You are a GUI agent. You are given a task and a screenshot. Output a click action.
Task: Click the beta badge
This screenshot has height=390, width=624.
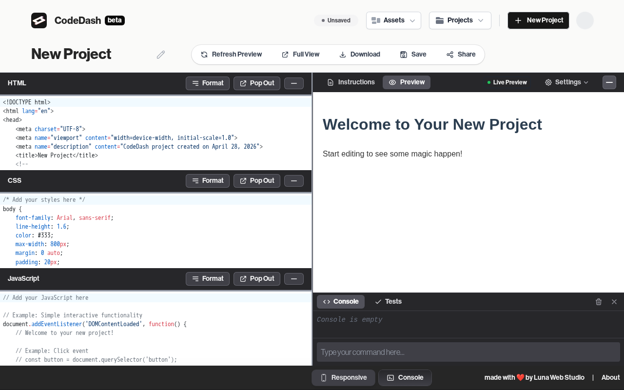pos(115,20)
